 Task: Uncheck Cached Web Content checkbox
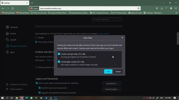click(59, 62)
